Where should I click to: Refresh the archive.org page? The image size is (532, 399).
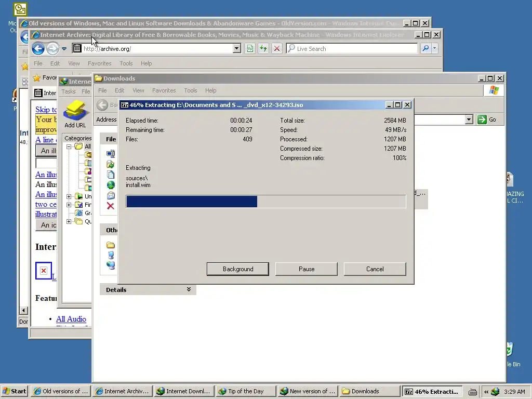(263, 48)
